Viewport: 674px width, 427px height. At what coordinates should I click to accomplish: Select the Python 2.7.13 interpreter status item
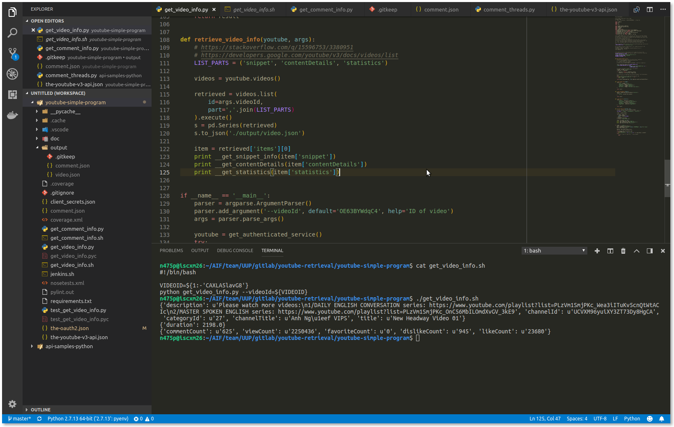tap(88, 419)
